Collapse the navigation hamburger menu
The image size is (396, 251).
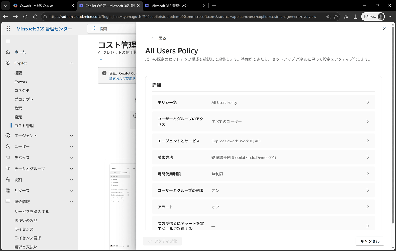coord(8,41)
